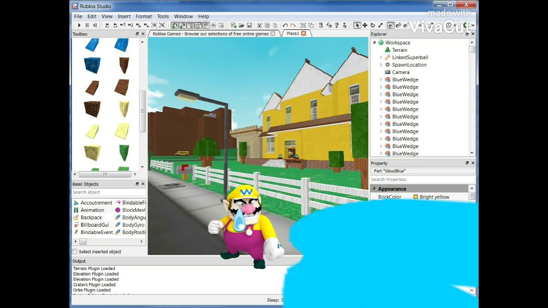The image size is (548, 308).
Task: Click the Cut scissors icon
Action: [x=259, y=25]
